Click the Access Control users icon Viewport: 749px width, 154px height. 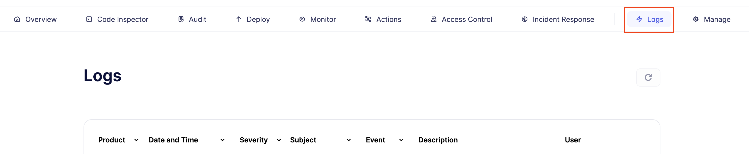434,19
